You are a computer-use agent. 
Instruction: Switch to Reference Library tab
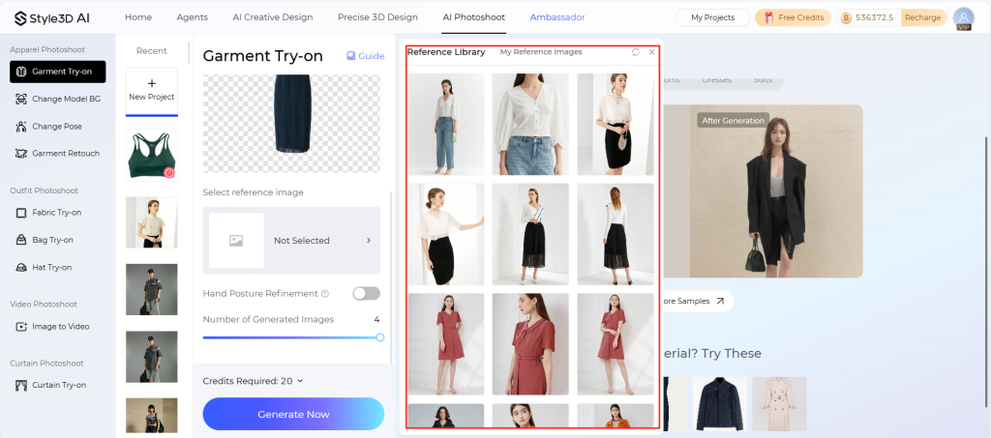tap(446, 52)
